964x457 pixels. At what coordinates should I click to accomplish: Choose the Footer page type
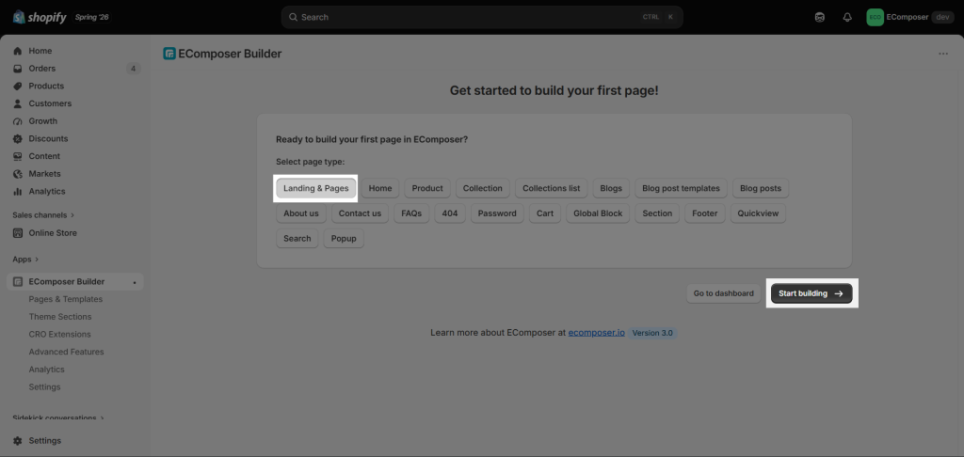[704, 213]
